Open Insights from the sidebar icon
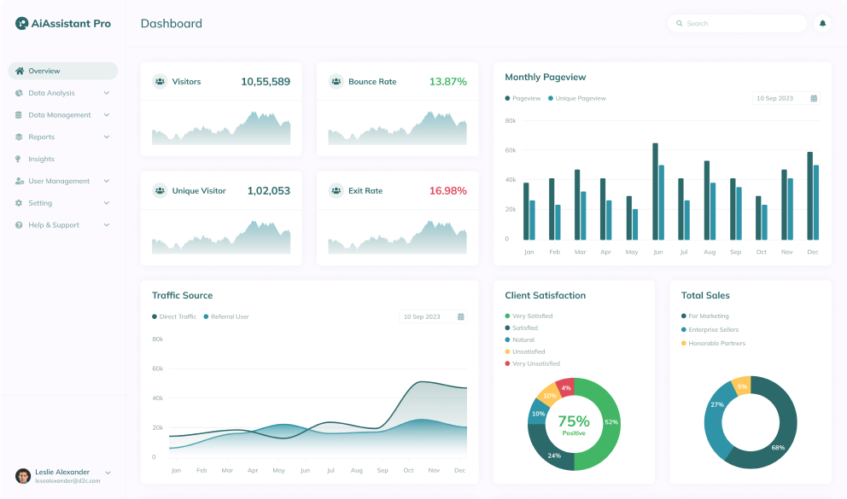The width and height of the screenshot is (847, 499). click(18, 159)
